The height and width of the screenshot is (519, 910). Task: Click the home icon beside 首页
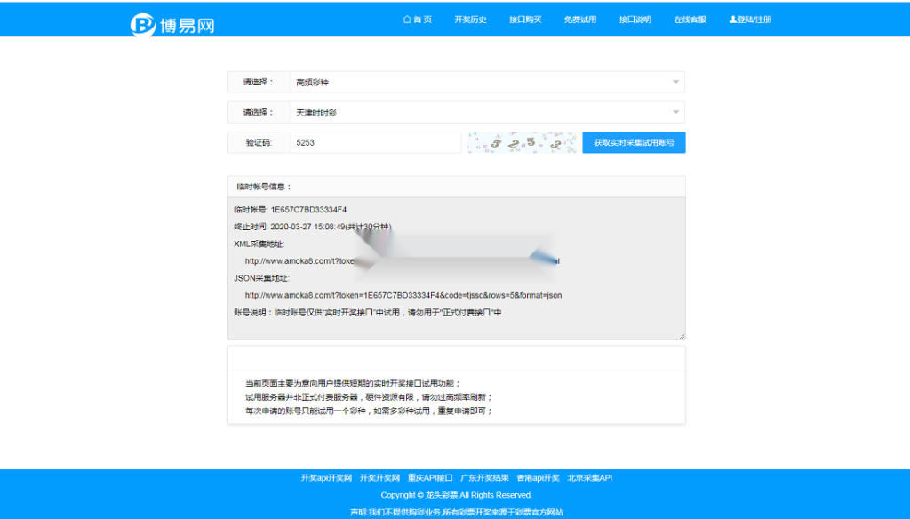click(x=405, y=18)
